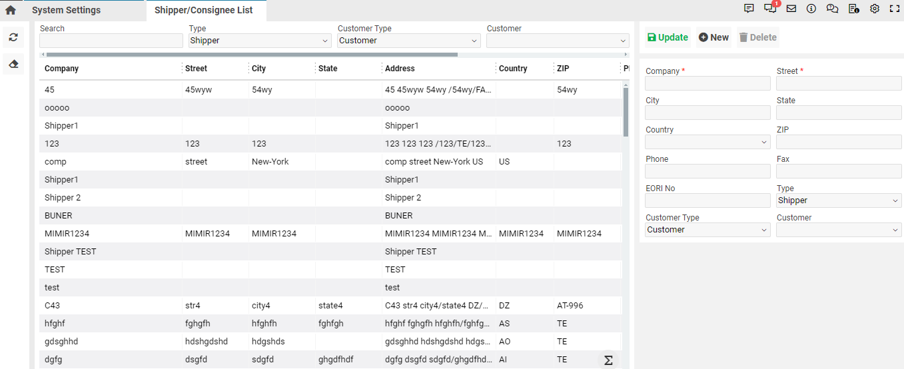904x369 pixels.
Task: Open the mail envelope icon
Action: tap(791, 9)
